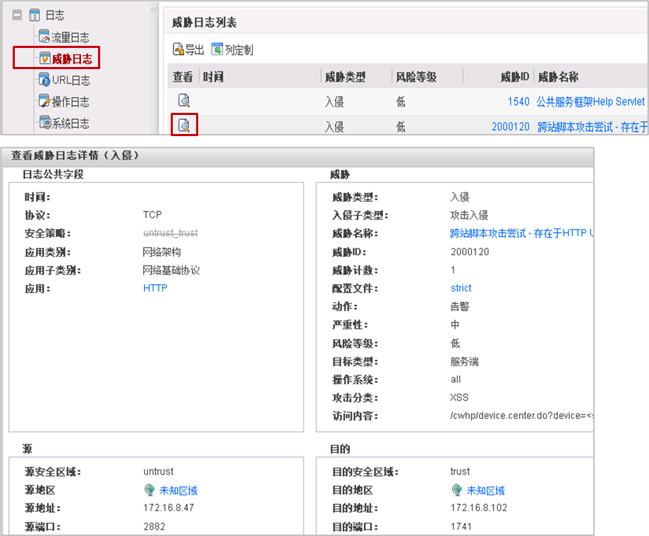649x536 pixels.
Task: Click threat ID 1540 link
Action: coord(518,102)
